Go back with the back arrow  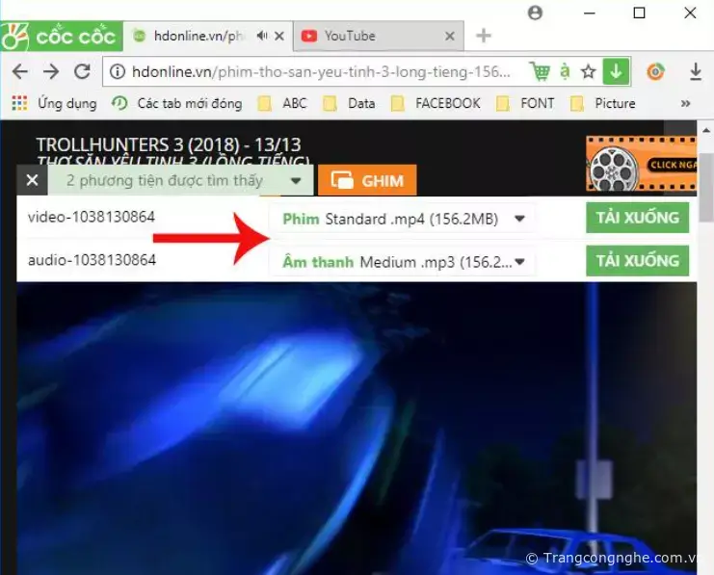coord(20,72)
